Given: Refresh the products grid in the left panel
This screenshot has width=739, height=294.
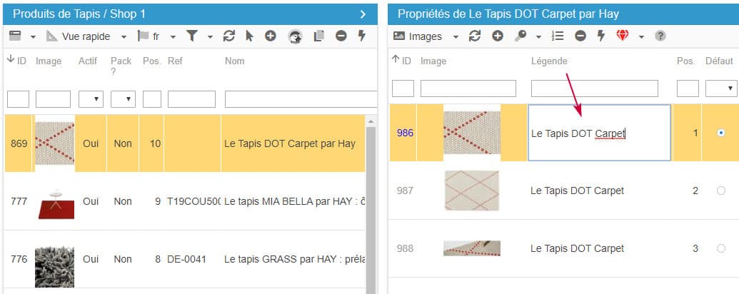Looking at the screenshot, I should pos(229,36).
